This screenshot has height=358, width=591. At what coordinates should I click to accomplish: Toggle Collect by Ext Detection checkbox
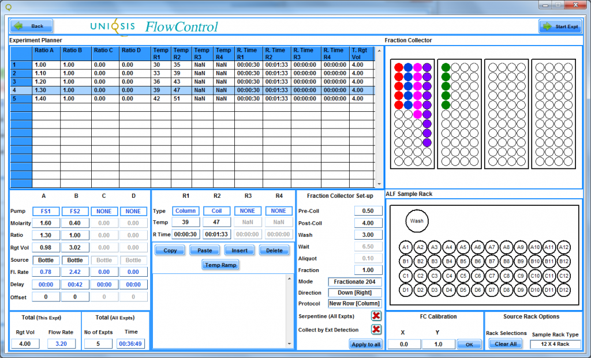(376, 329)
